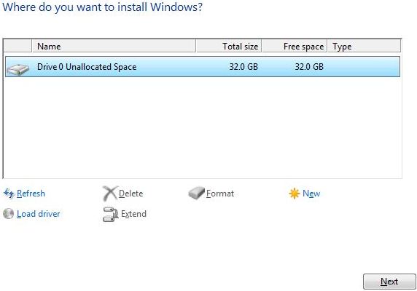
Task: Click the hard drive icon for Drive 0
Action: pyautogui.click(x=17, y=69)
